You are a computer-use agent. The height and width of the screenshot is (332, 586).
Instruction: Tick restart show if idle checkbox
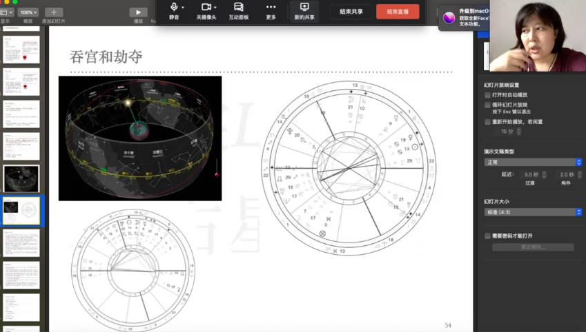click(488, 121)
